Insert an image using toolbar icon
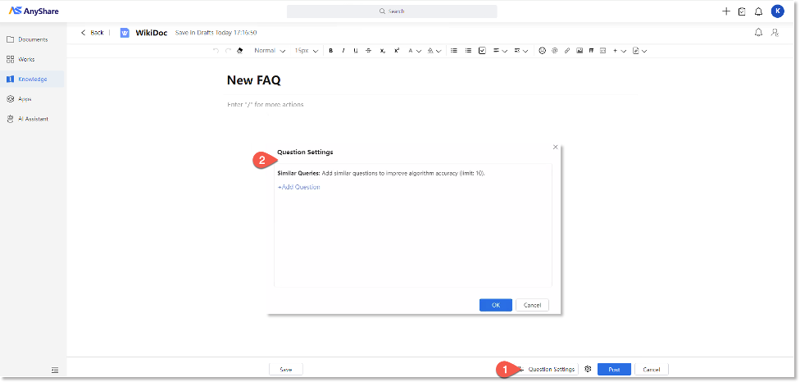 [x=579, y=51]
